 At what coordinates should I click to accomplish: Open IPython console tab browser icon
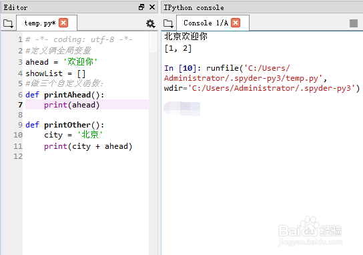click(168, 23)
